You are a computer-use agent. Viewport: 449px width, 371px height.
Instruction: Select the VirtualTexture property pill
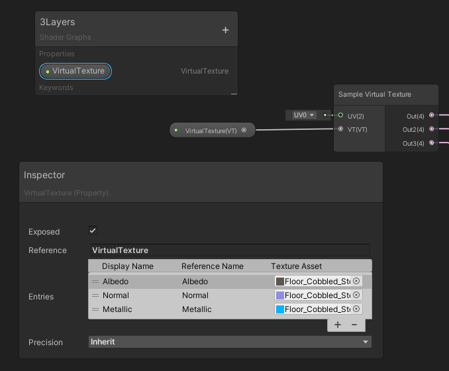[75, 71]
